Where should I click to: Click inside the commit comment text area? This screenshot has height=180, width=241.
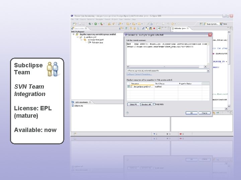point(167,54)
